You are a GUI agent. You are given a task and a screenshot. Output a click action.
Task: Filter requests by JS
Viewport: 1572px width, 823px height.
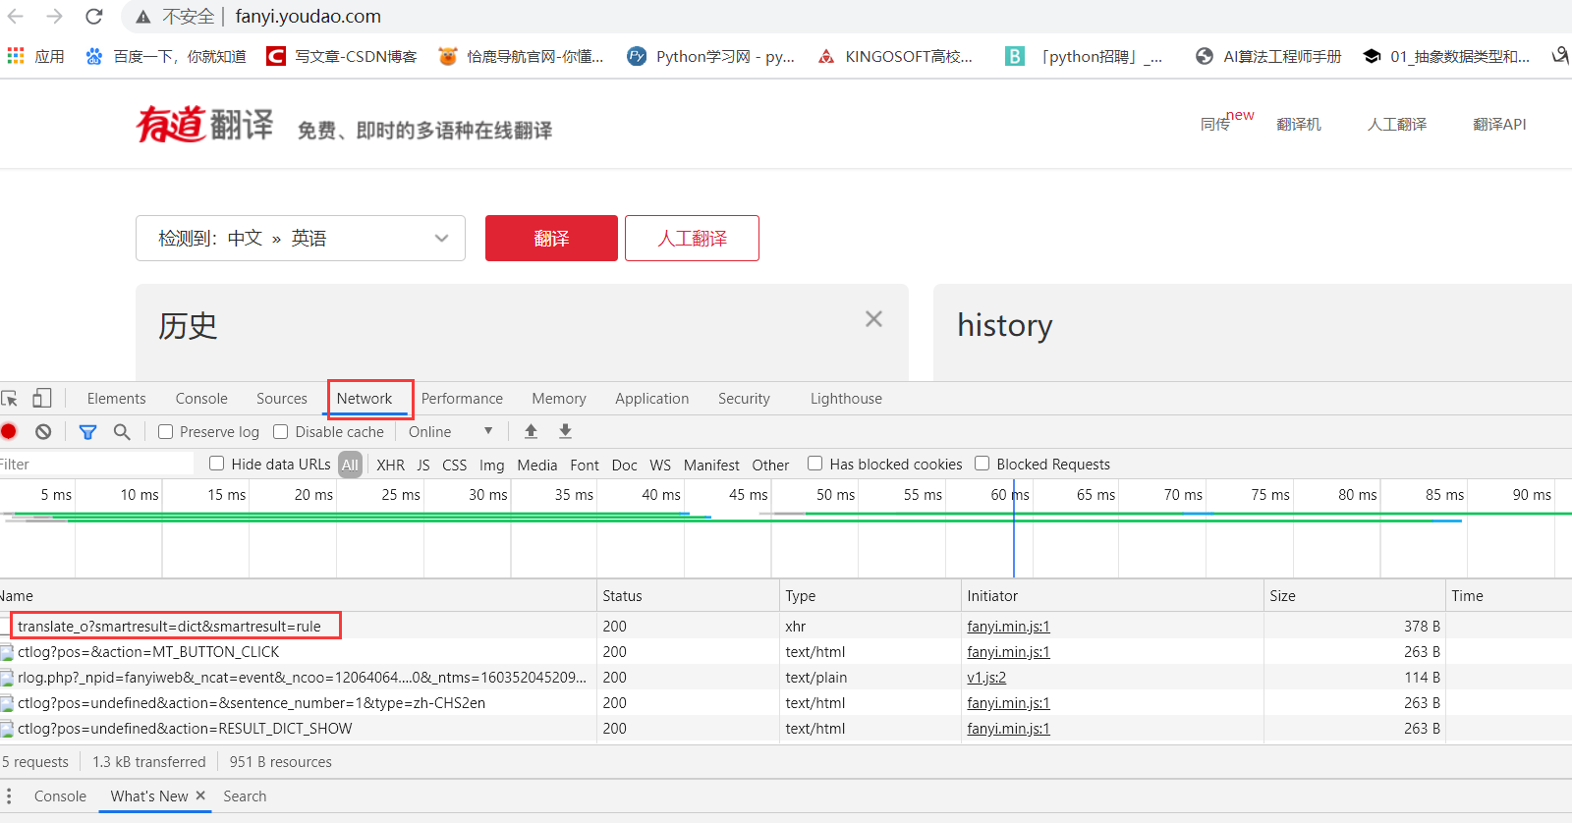pyautogui.click(x=423, y=465)
